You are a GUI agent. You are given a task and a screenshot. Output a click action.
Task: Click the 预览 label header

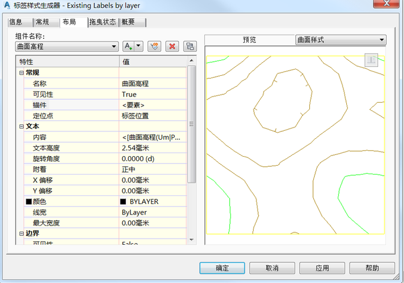249,40
